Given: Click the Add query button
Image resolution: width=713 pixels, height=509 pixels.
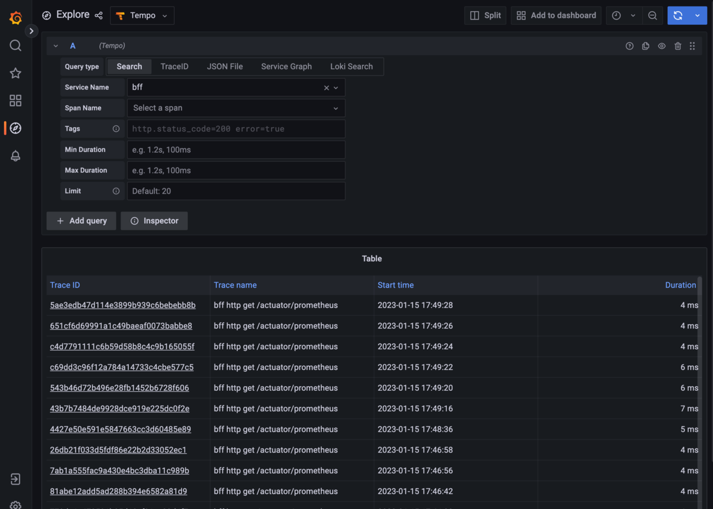Looking at the screenshot, I should tap(81, 221).
